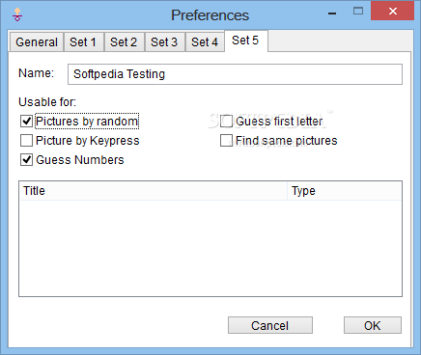Check the Find same pictures option

[226, 141]
